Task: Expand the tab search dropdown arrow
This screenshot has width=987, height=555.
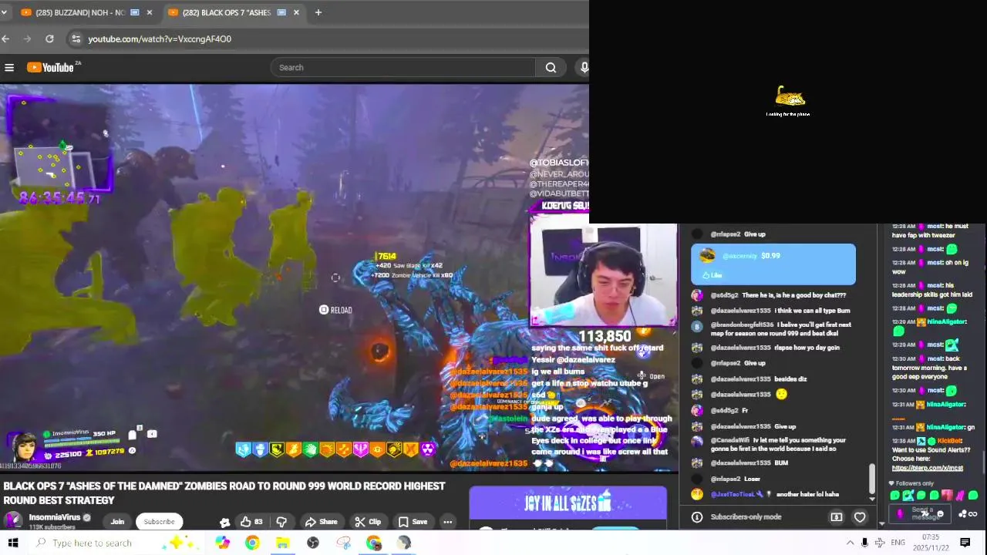Action: coord(5,12)
